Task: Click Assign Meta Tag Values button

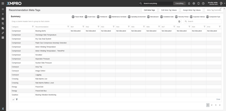Action: pyautogui.click(x=192, y=10)
